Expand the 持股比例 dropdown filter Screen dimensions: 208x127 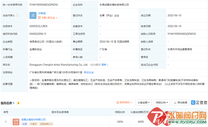(x=162, y=103)
